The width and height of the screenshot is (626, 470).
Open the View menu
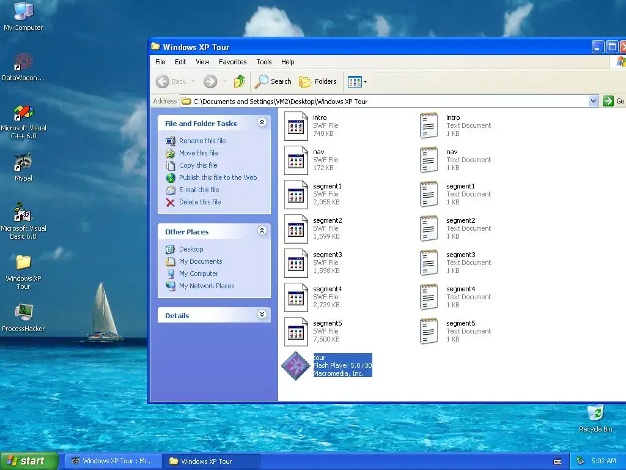click(202, 62)
